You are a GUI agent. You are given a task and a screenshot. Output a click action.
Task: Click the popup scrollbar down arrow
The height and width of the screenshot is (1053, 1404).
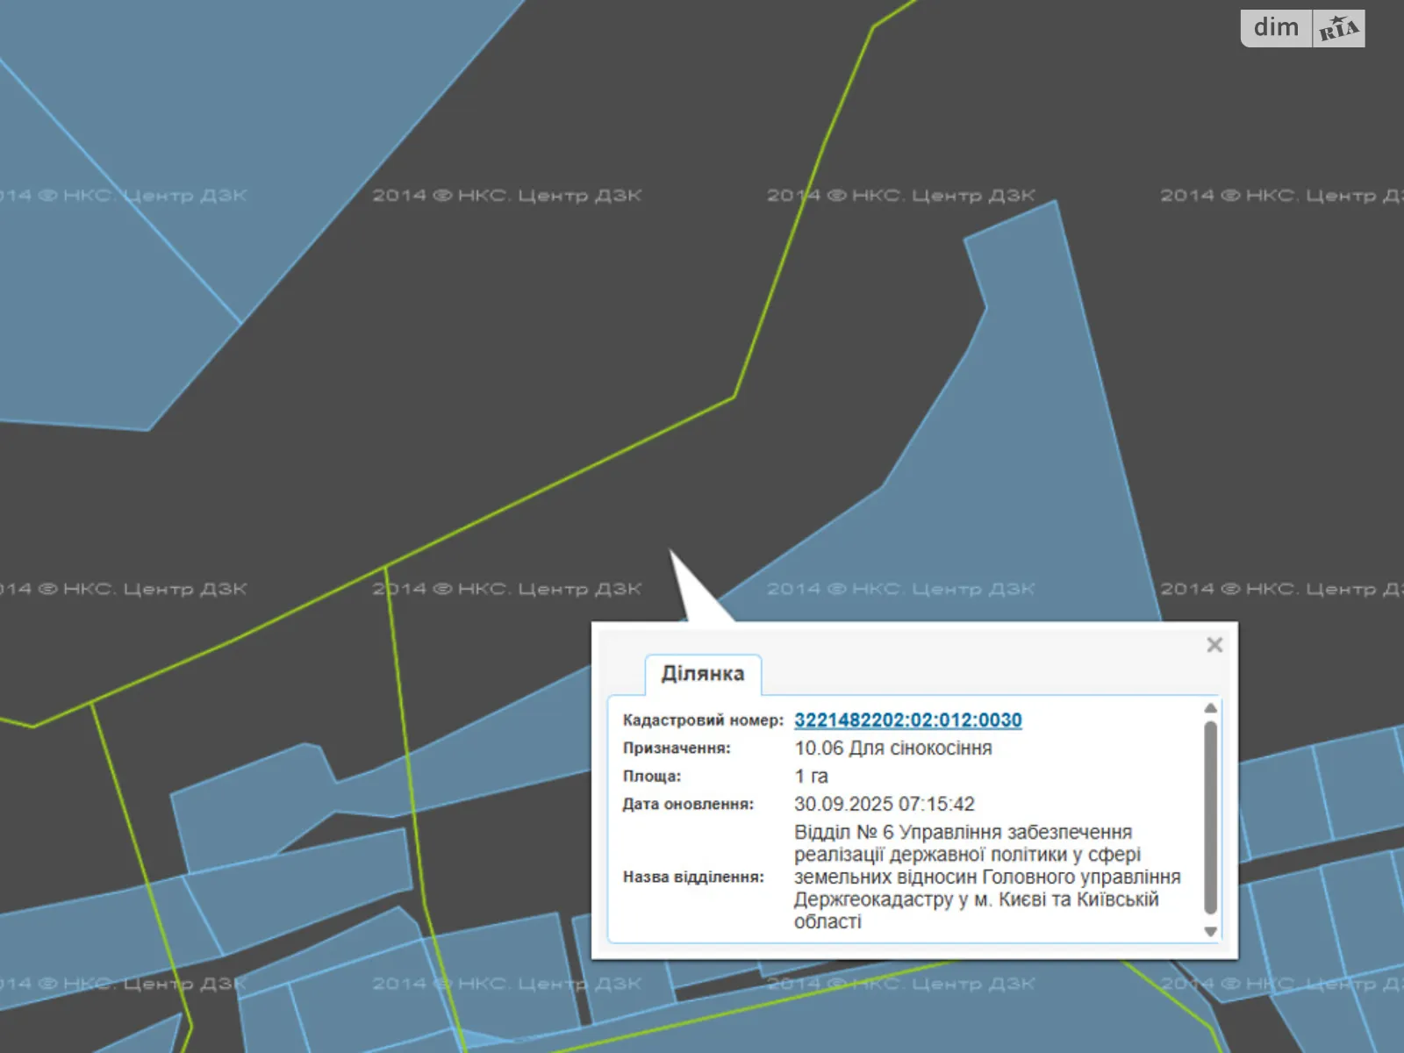(1211, 932)
